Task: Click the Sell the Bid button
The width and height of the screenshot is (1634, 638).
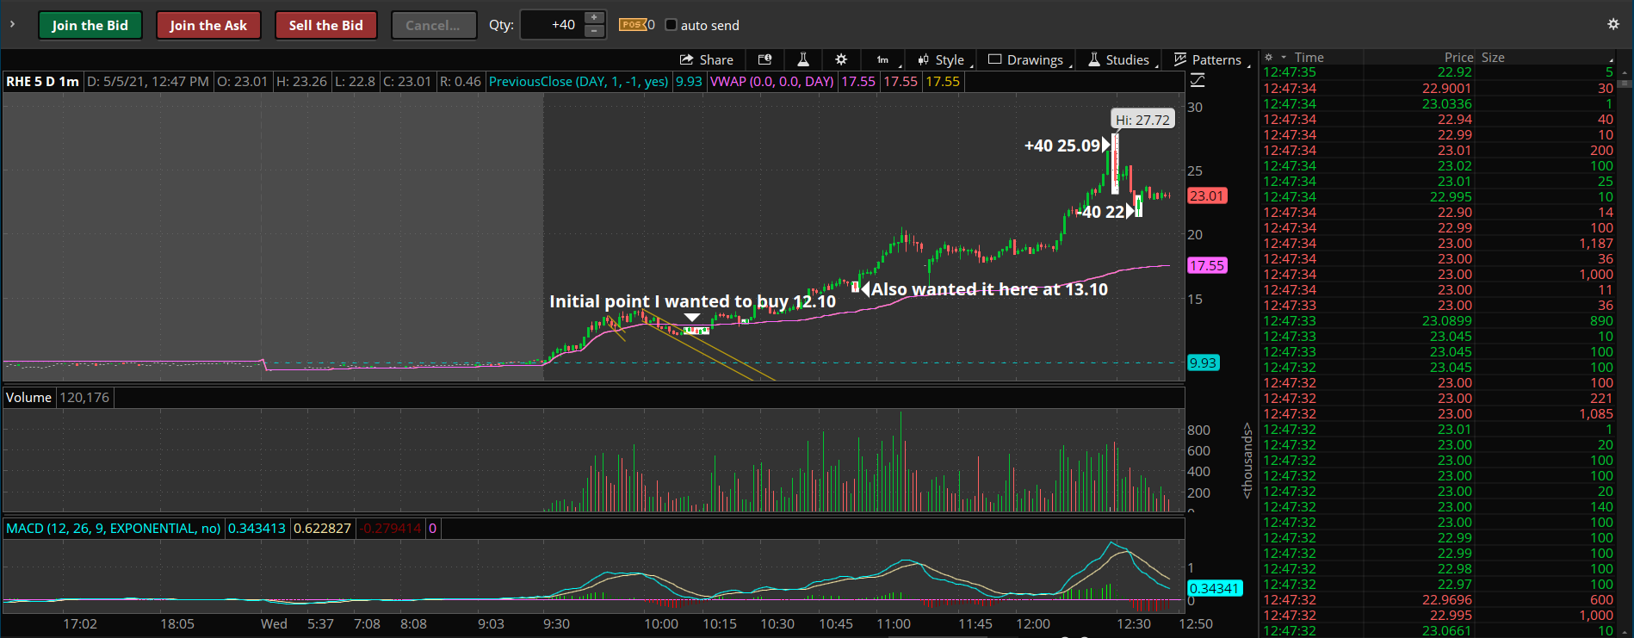Action: point(326,25)
